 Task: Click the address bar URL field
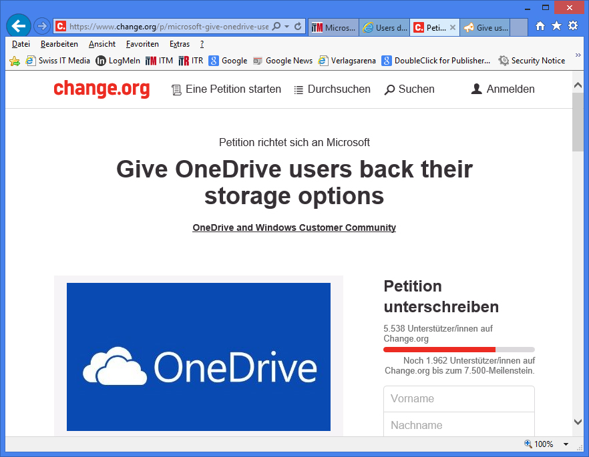tap(169, 27)
